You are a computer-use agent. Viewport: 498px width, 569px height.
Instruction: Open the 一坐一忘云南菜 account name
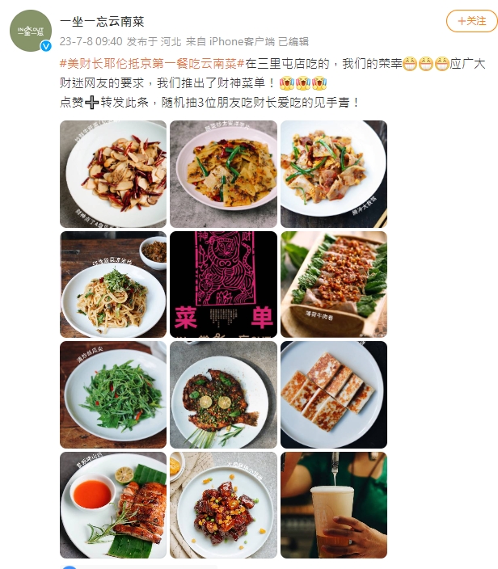click(x=102, y=22)
